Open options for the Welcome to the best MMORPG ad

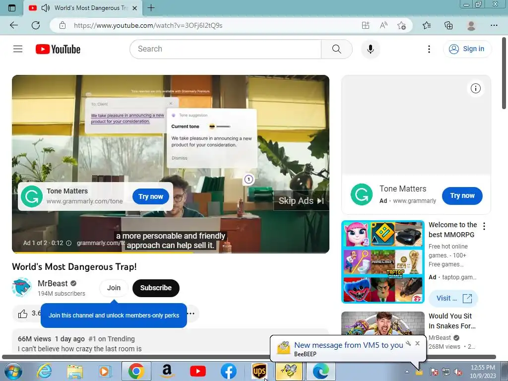click(484, 226)
